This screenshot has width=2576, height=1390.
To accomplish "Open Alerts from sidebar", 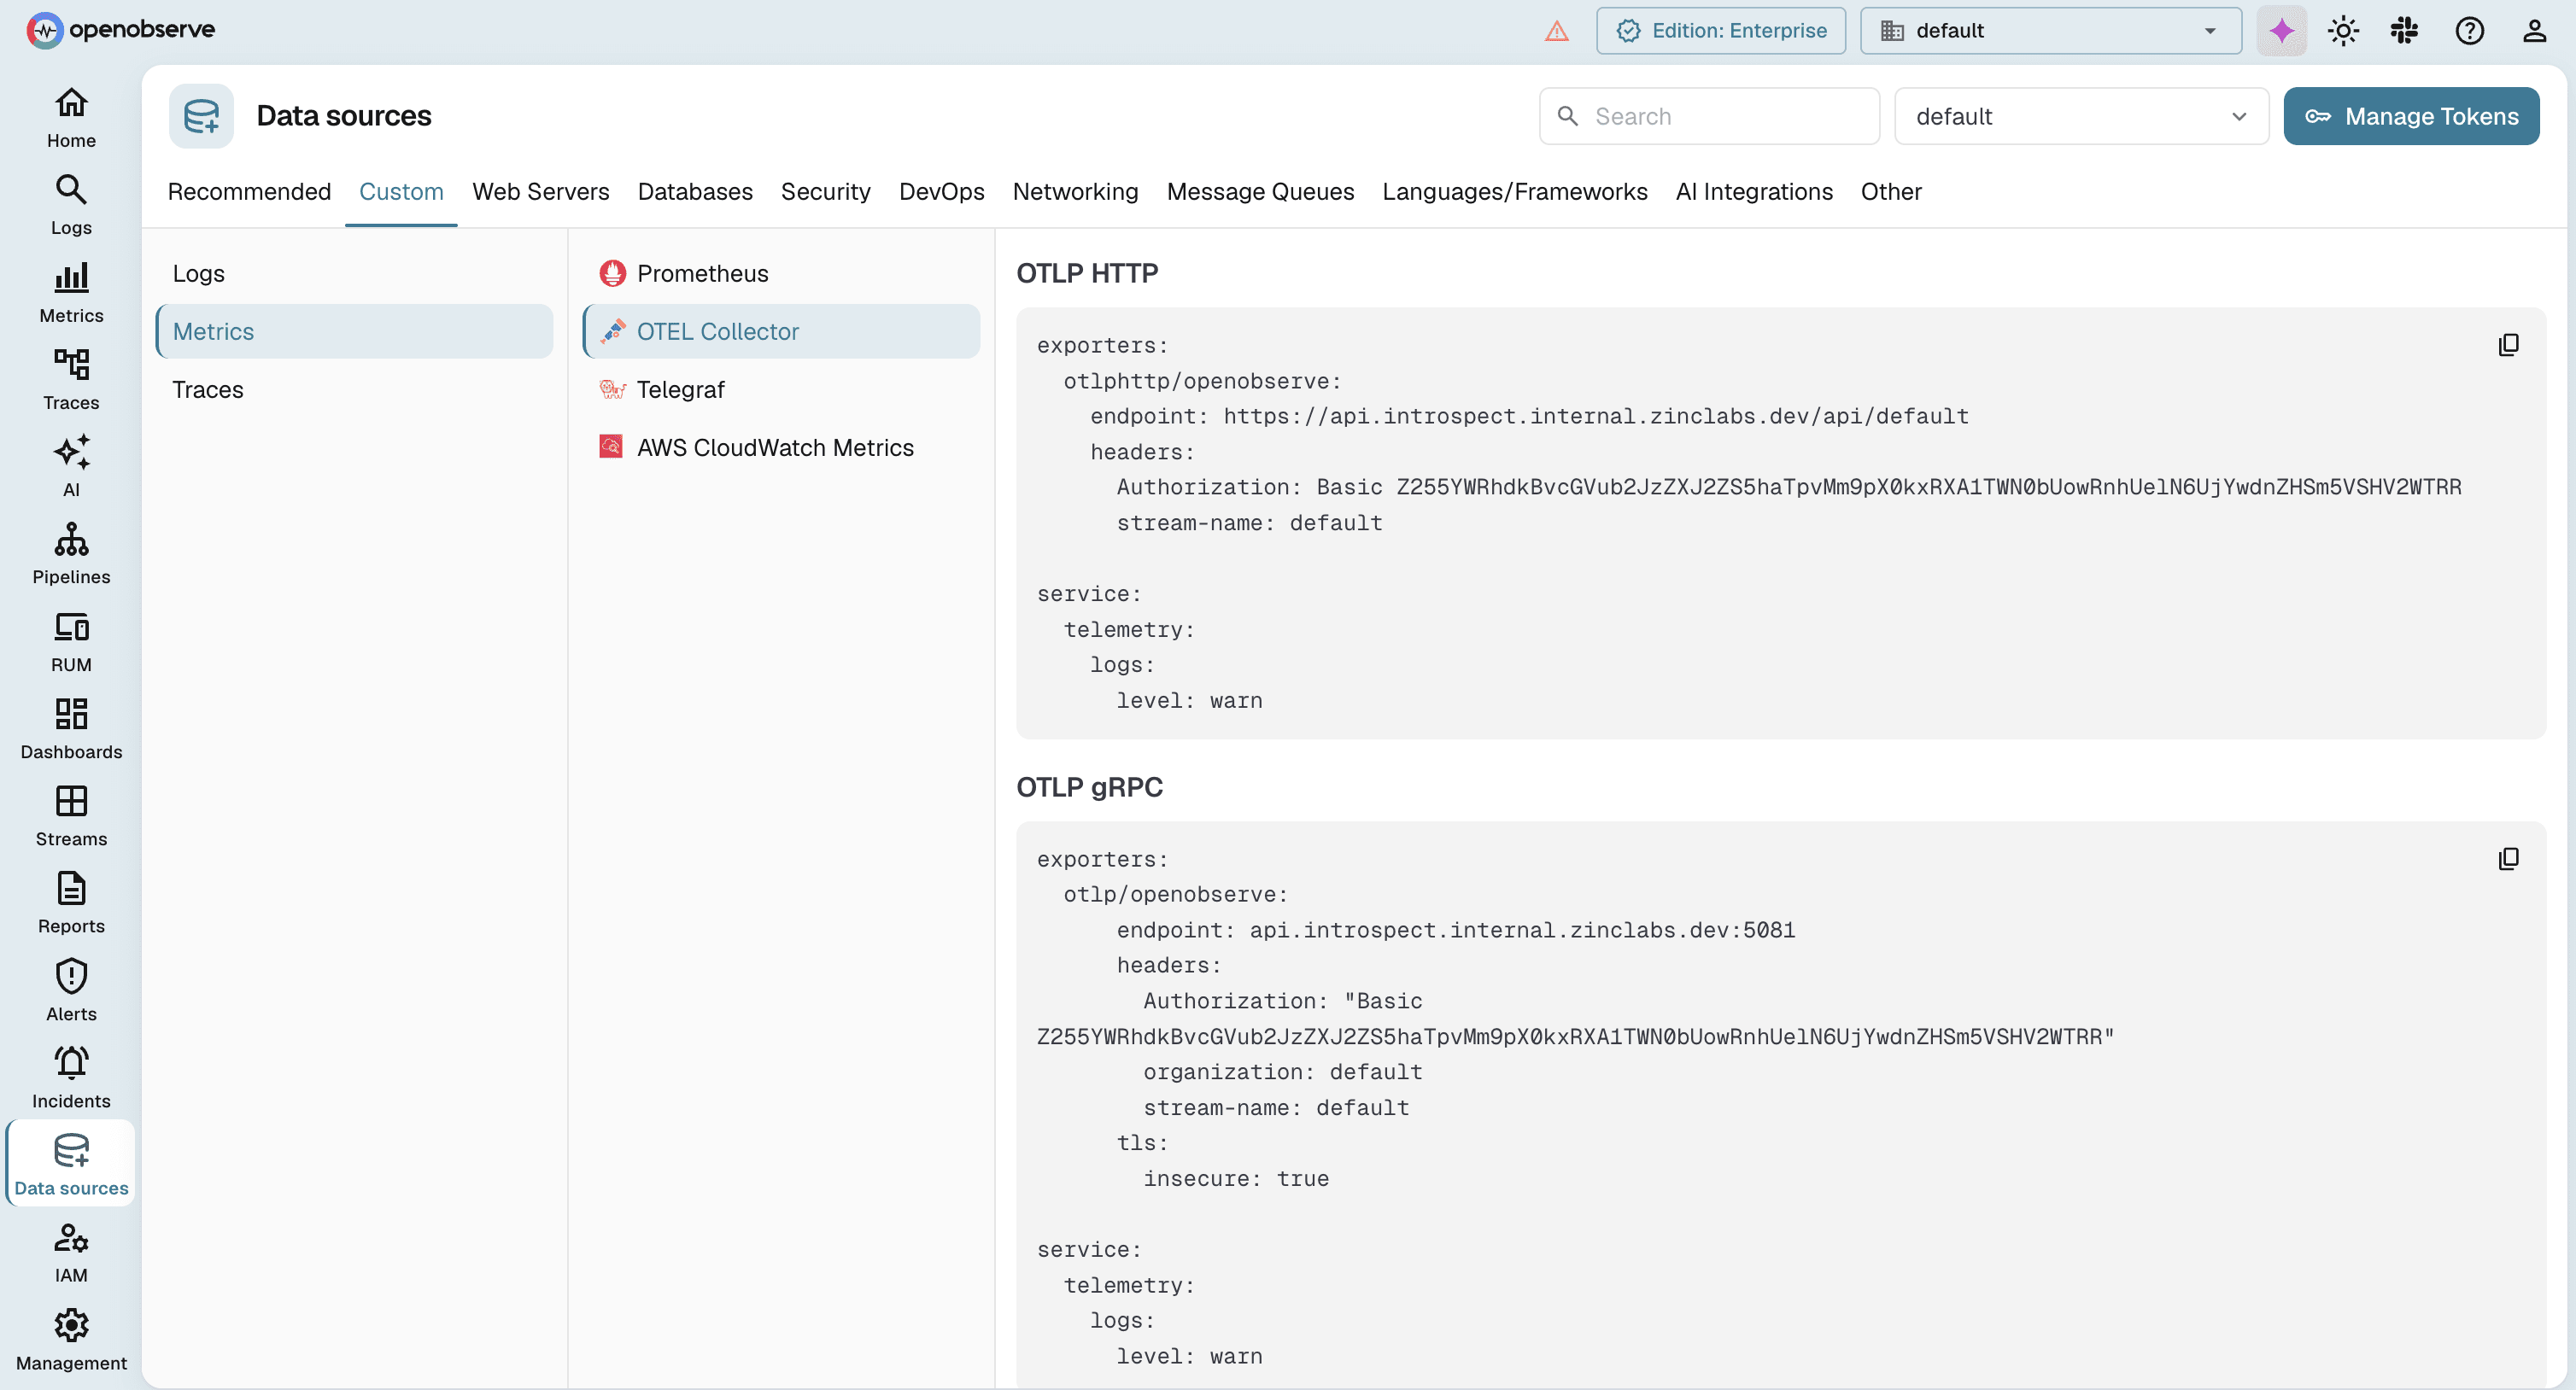I will pyautogui.click(x=71, y=991).
